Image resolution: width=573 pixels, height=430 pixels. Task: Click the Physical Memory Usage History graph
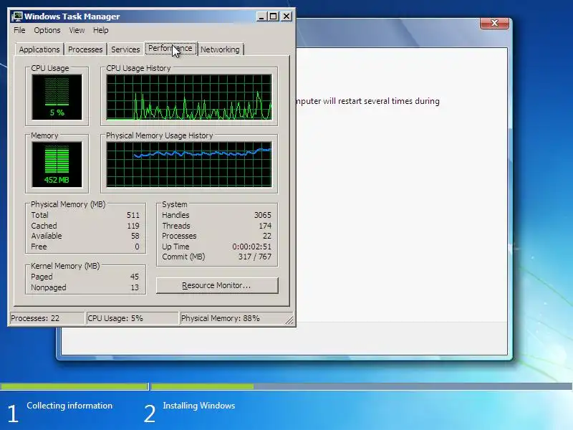point(189,165)
